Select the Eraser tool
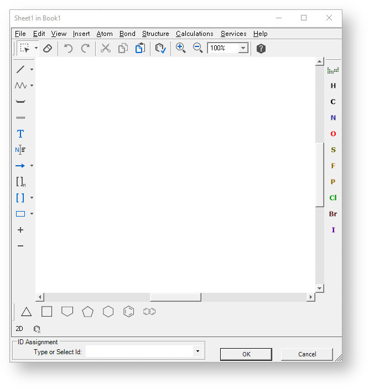The height and width of the screenshot is (389, 369). click(48, 49)
